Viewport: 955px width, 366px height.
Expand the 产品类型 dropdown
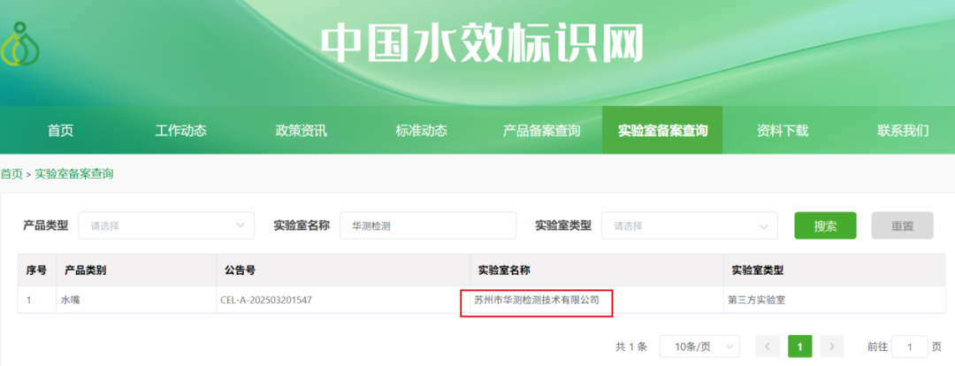(x=166, y=225)
